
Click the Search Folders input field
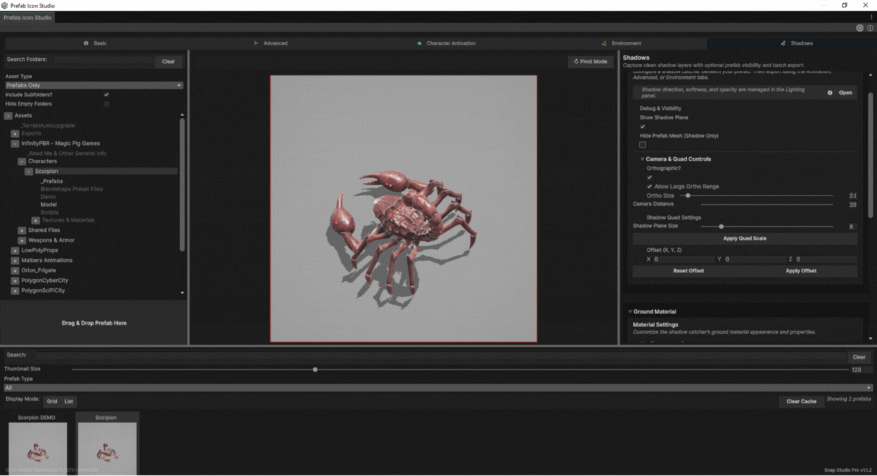click(x=104, y=60)
